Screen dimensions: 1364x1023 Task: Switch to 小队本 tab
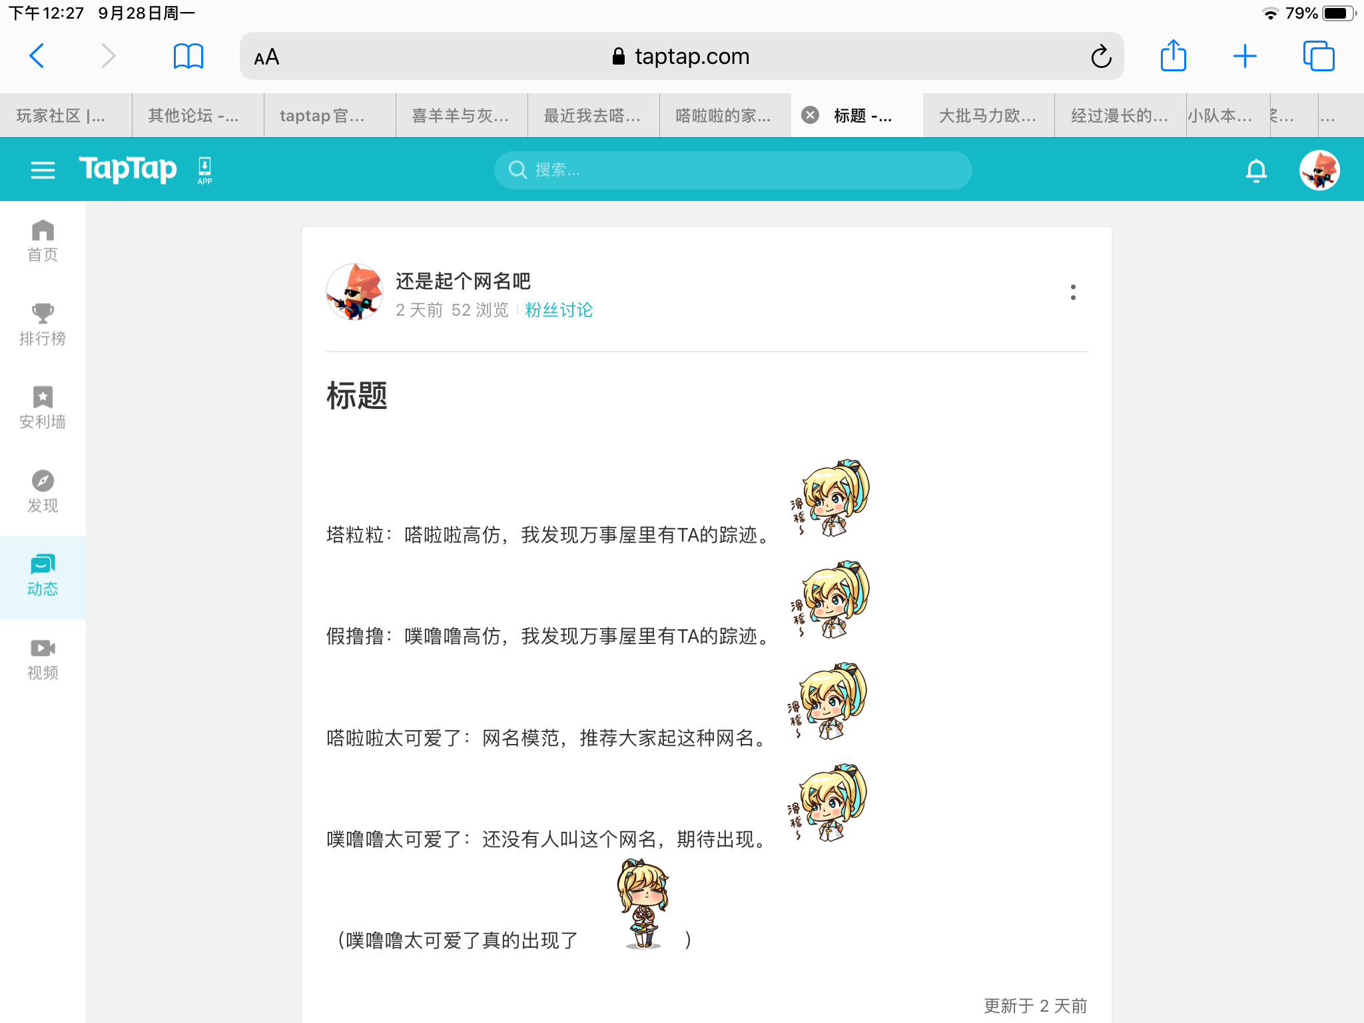click(x=1228, y=115)
